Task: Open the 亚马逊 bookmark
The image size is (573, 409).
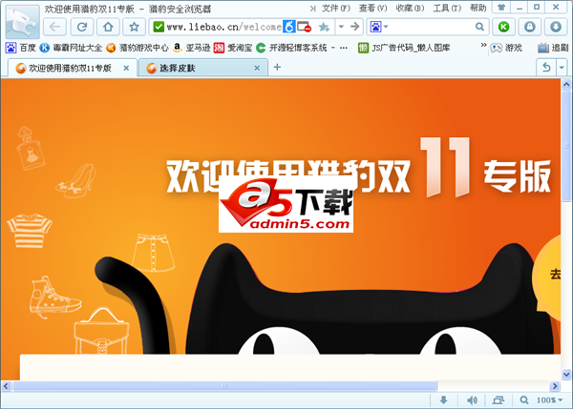Action: [192, 48]
